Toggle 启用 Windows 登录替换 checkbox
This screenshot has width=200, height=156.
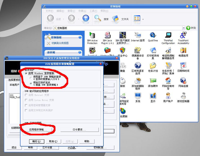pos(26,73)
